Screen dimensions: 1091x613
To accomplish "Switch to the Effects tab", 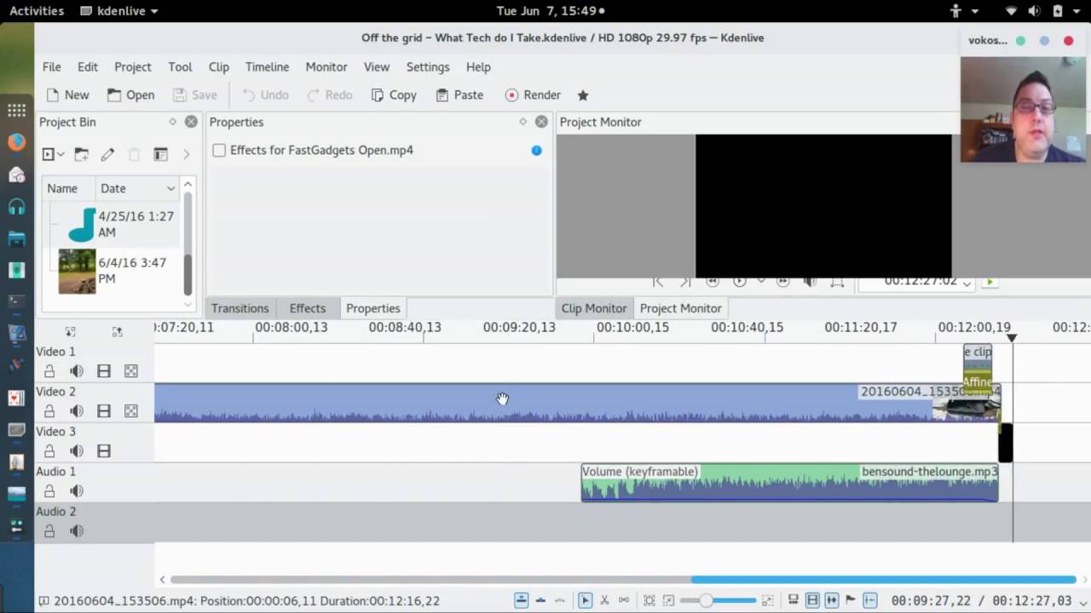I will click(x=308, y=308).
